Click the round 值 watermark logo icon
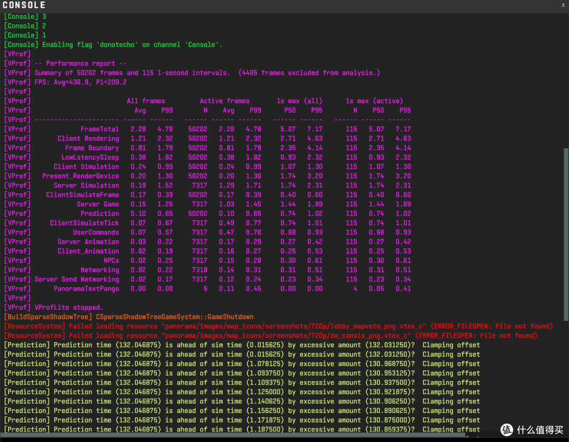Viewport: 569px width, 442px height. (507, 430)
